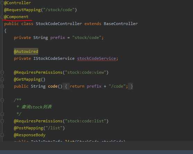Click the "stock:code:view" permission string
Screen dimensions: 193x154
tap(85, 72)
